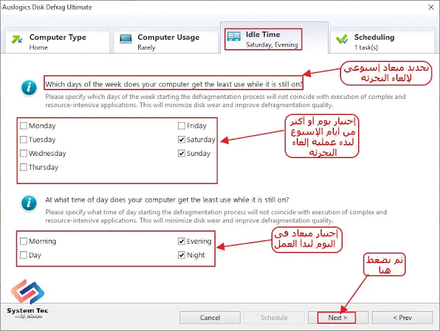
Task: Click the '1 task(s)' subtitle text
Action: coord(366,47)
